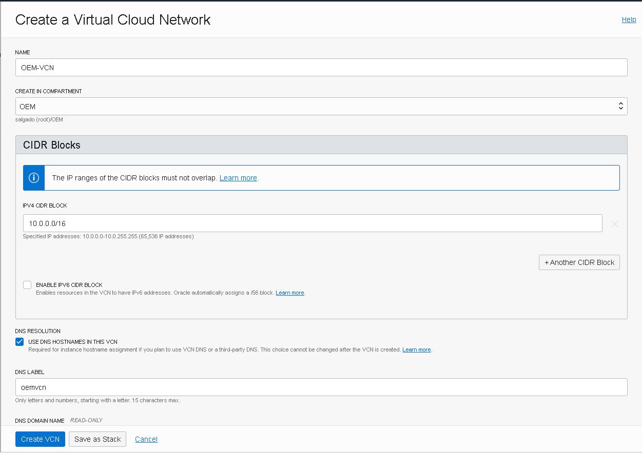The width and height of the screenshot is (642, 454).
Task: Click the compartment selector stepper arrows
Action: [620, 106]
